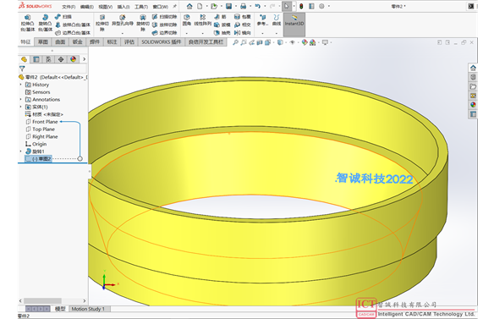The height and width of the screenshot is (319, 494).
Task: Select Front Plane in feature tree
Action: pyautogui.click(x=41, y=122)
